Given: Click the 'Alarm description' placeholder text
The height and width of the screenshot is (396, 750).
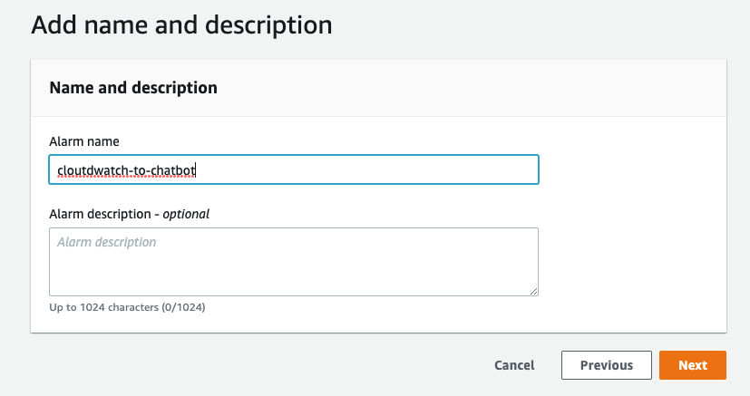Looking at the screenshot, I should pos(107,242).
